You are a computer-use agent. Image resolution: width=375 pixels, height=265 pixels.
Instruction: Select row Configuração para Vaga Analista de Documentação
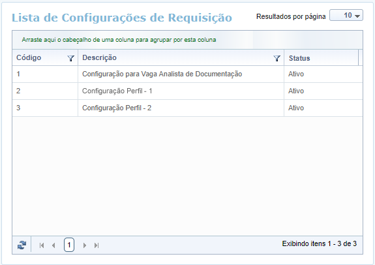click(x=188, y=74)
